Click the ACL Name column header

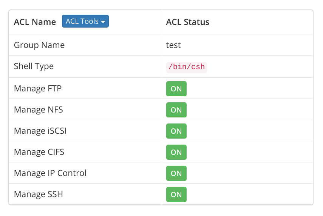point(35,22)
